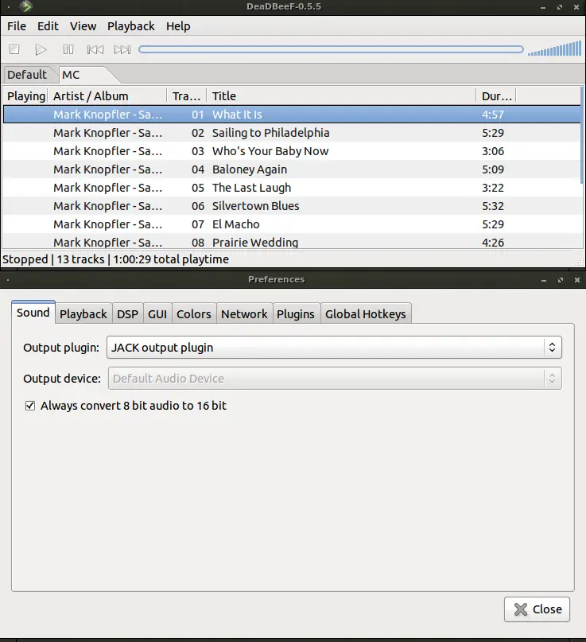Viewport: 586px width, 642px height.
Task: Click track number 05 cell
Action: pyautogui.click(x=198, y=188)
